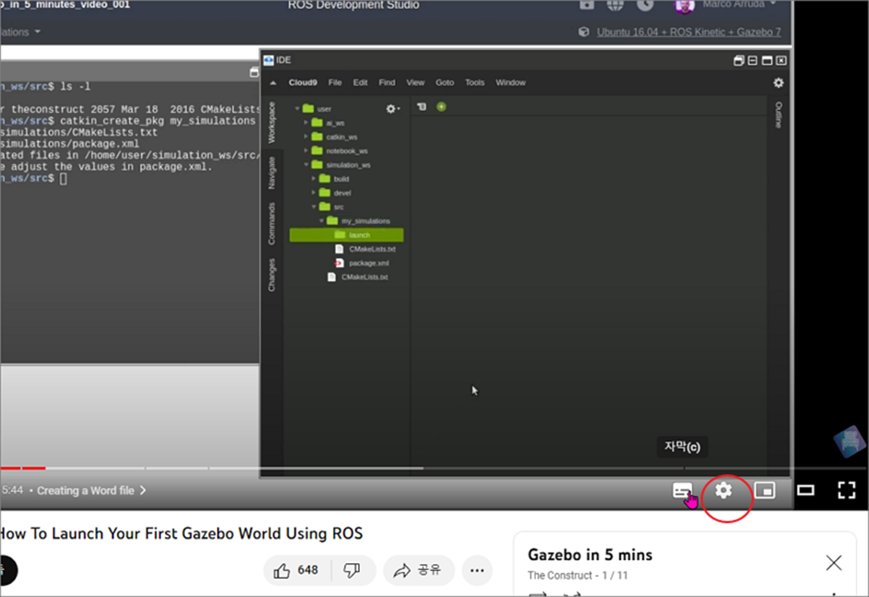Expand the devel folder arrow
Image resolution: width=869 pixels, height=597 pixels.
point(314,193)
